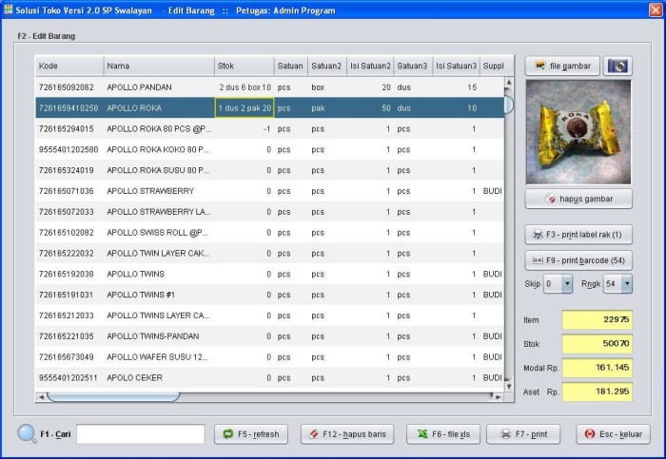This screenshot has height=459, width=666.
Task: Click Esc - keluar button
Action: coord(613,434)
